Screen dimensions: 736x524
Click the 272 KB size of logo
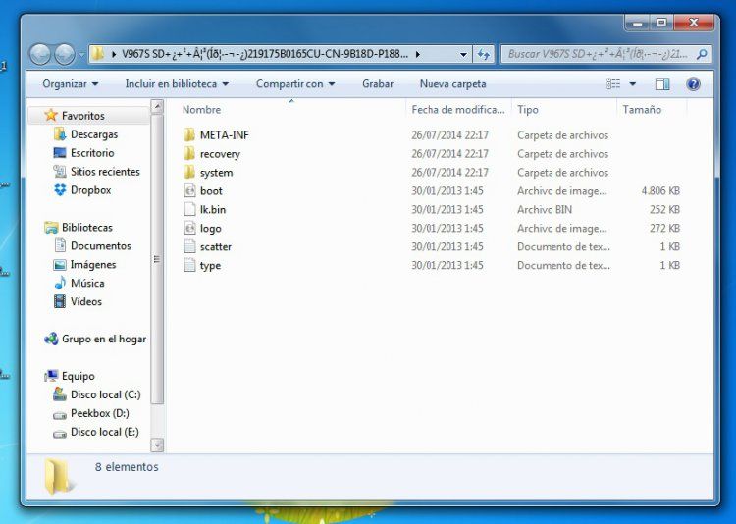click(x=664, y=229)
